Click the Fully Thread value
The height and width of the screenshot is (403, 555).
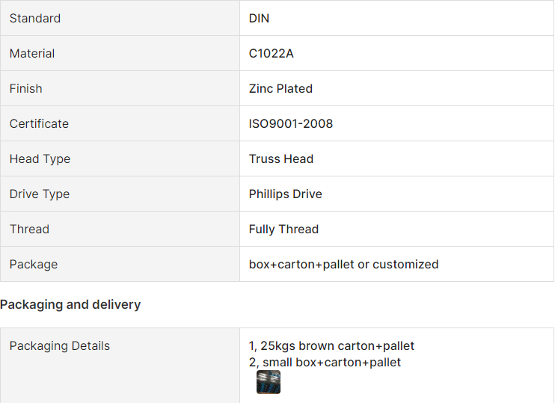pos(283,229)
